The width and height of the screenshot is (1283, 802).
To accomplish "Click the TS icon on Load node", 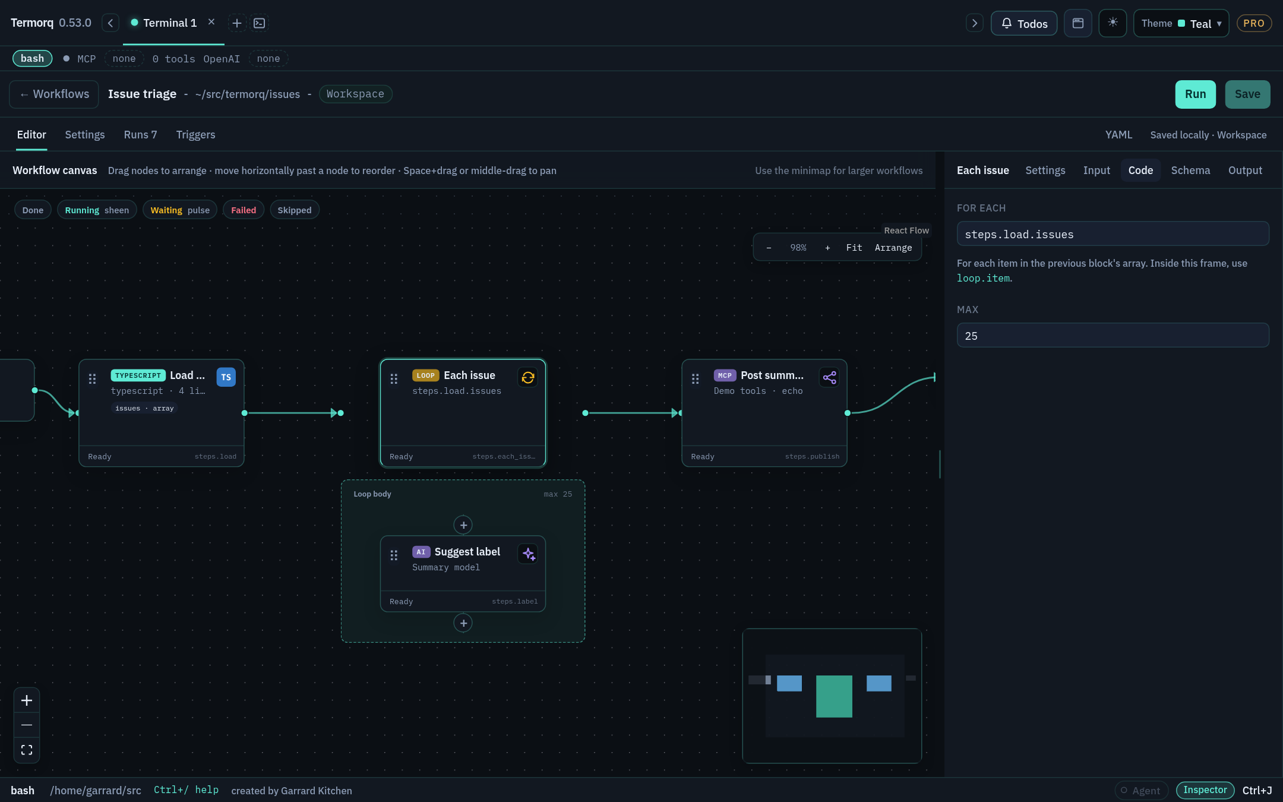I will pos(226,377).
